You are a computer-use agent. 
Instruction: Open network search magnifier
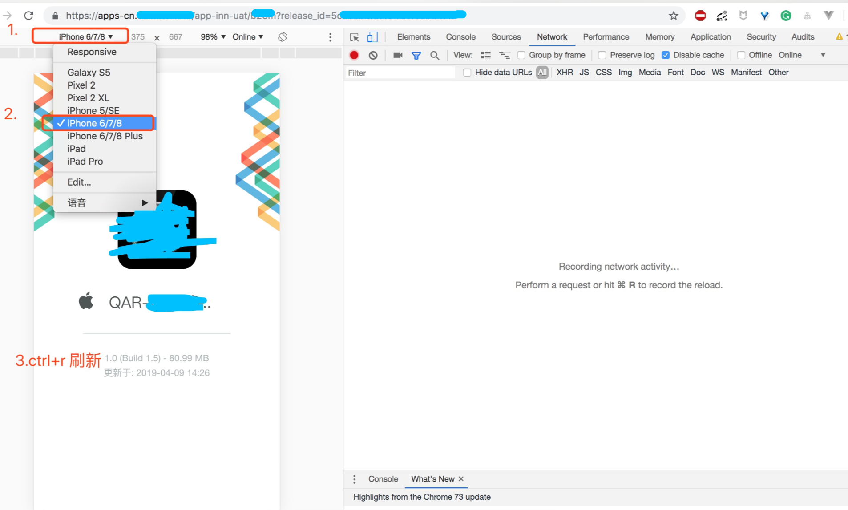pos(435,55)
